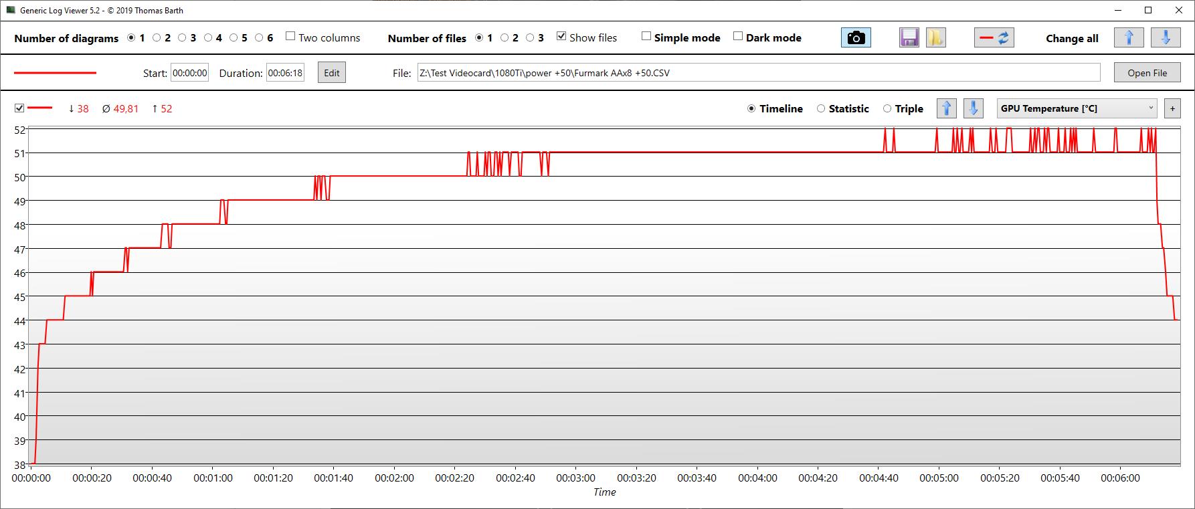Select the Statistic view radio button
This screenshot has width=1195, height=509.
coord(821,109)
